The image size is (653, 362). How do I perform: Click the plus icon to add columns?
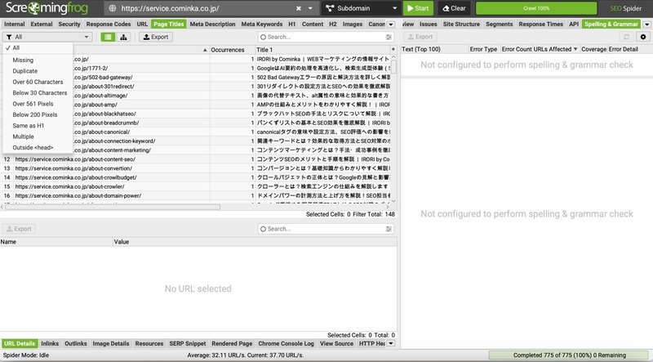tap(393, 50)
